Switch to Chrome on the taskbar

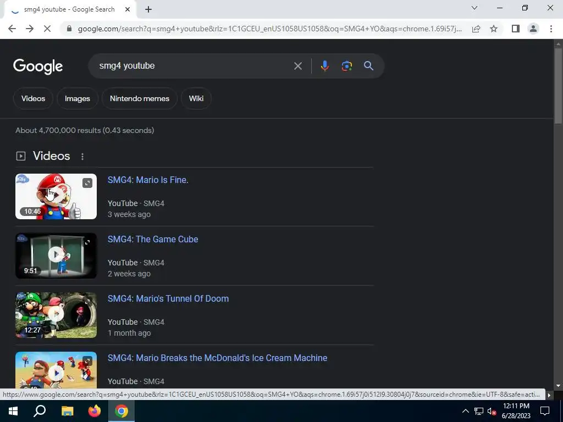(122, 411)
